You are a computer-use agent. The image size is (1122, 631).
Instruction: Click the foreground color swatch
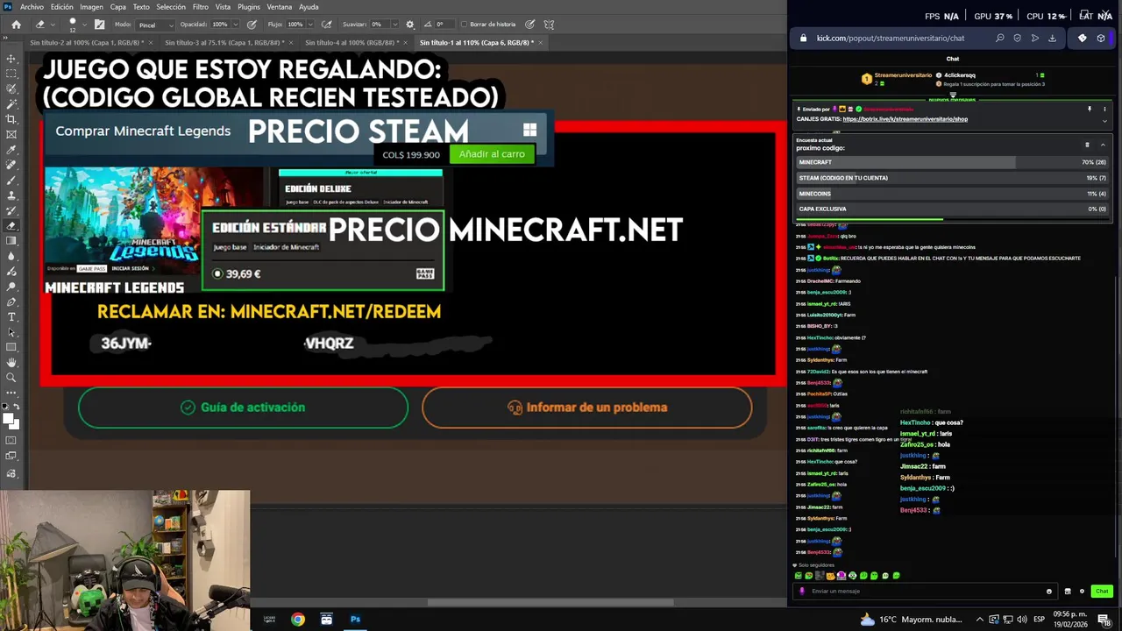(8, 419)
